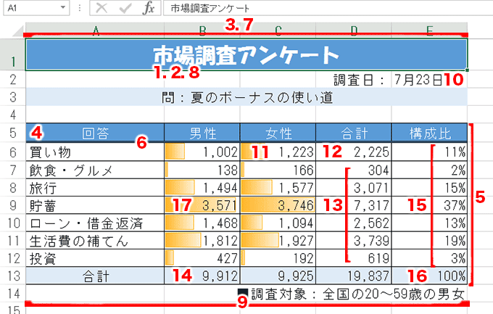The image size is (493, 314).
Task: Select the 構成比 header cell
Action: tap(429, 133)
